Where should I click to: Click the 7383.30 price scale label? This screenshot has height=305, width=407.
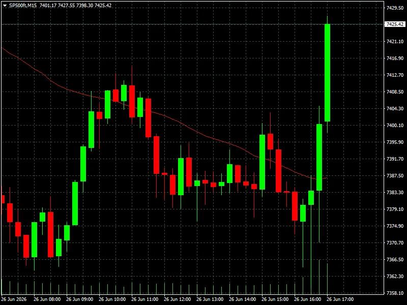point(395,193)
